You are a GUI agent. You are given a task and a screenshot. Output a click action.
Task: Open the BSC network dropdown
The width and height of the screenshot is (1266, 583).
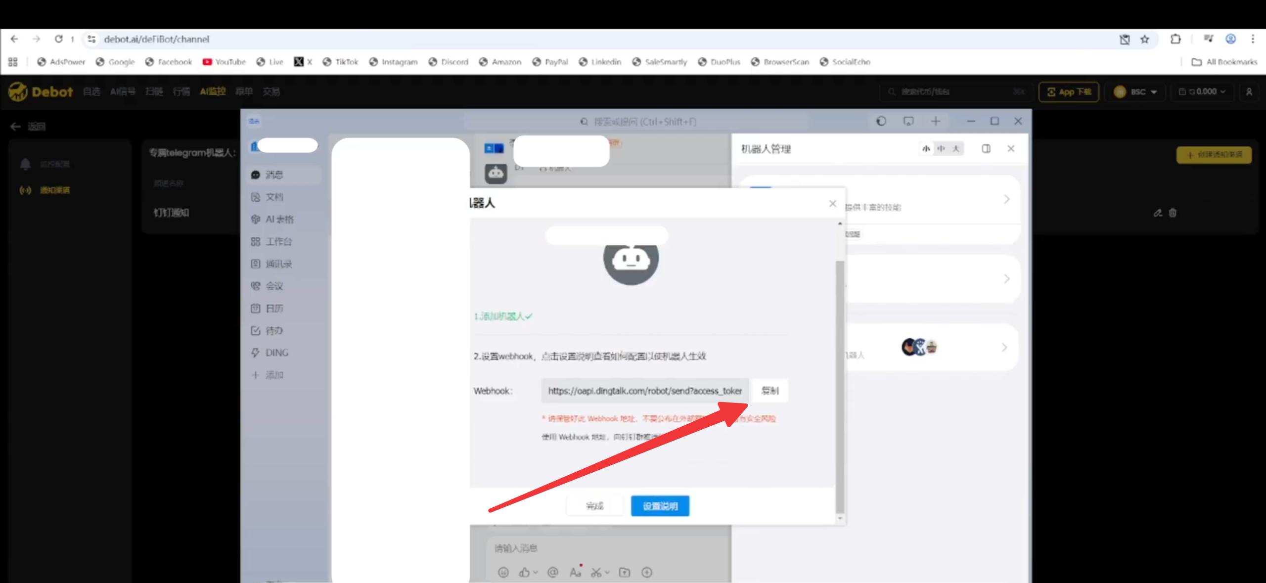click(x=1136, y=91)
